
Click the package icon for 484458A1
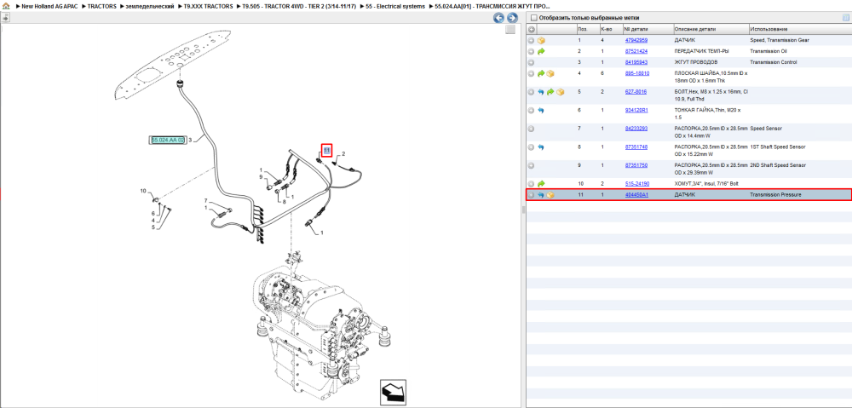coord(550,195)
